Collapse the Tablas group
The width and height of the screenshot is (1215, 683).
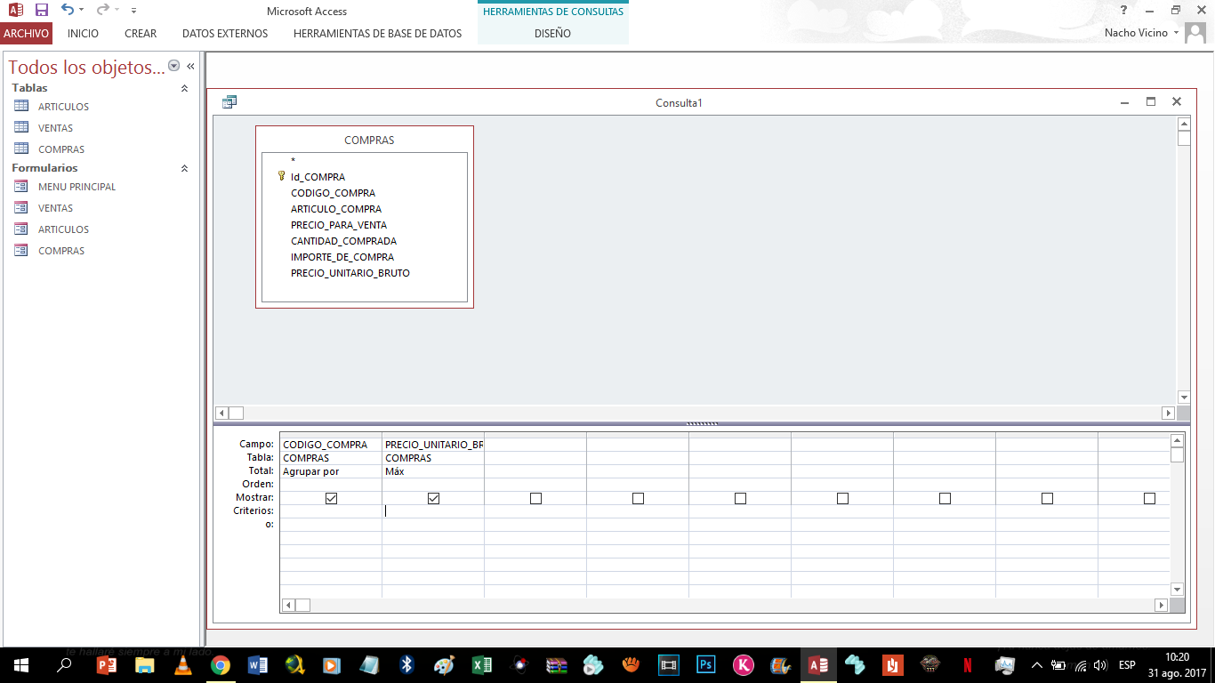point(185,88)
